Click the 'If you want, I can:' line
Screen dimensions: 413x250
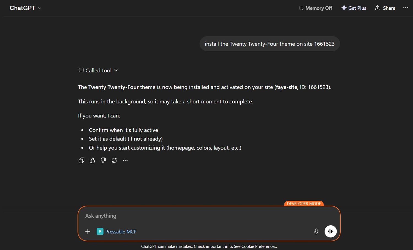point(99,116)
